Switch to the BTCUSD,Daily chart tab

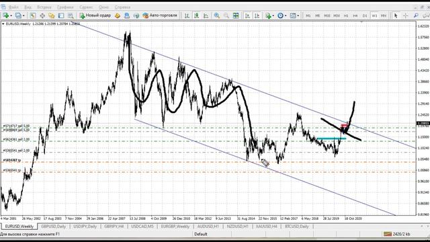(297, 227)
